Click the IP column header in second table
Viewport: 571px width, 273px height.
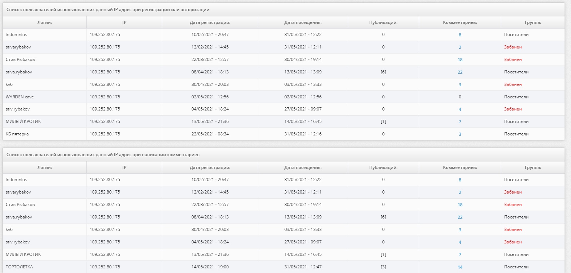pyautogui.click(x=124, y=168)
